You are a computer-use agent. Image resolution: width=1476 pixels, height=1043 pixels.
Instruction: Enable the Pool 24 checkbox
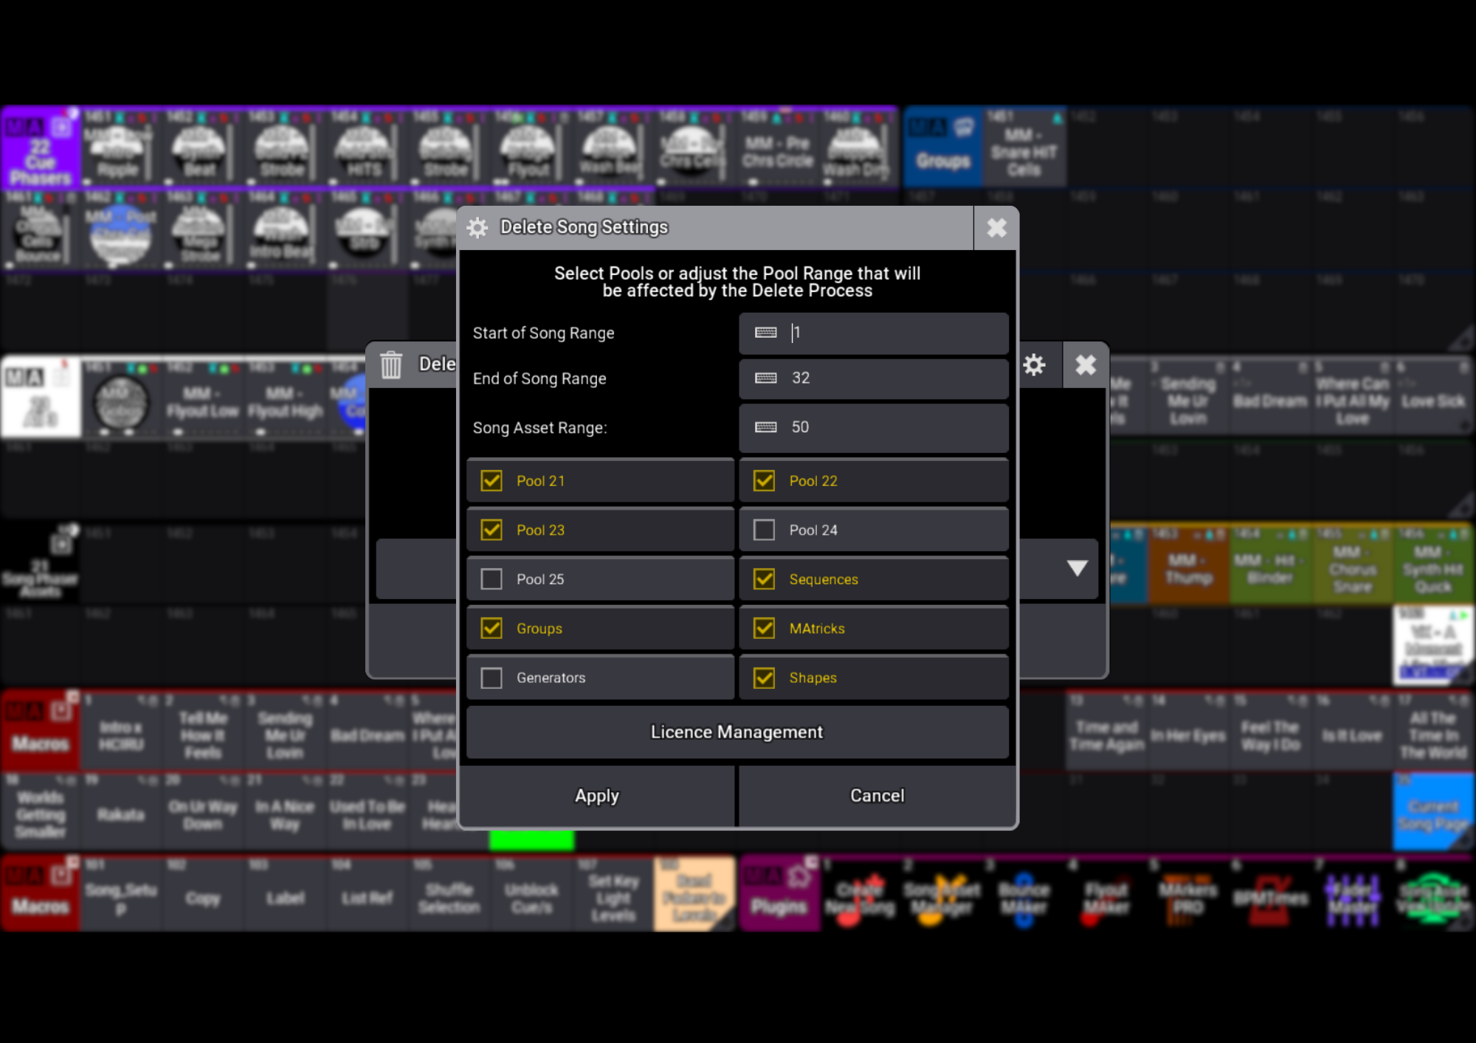click(x=764, y=530)
